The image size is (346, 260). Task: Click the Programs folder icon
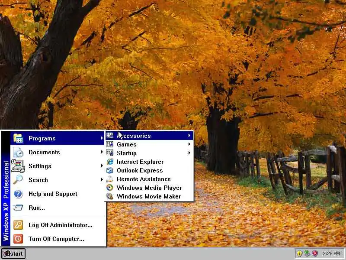click(x=18, y=138)
